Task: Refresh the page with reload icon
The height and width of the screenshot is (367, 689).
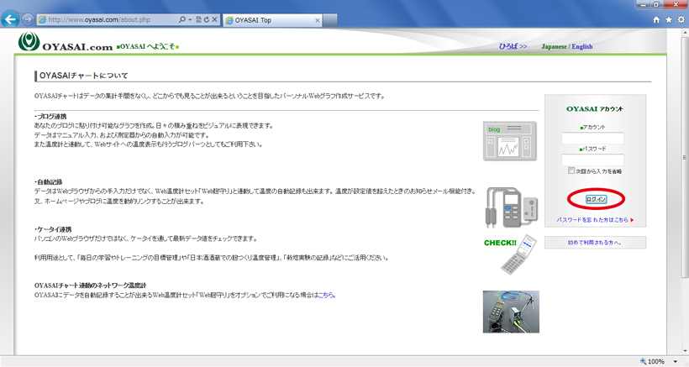Action: [x=206, y=20]
